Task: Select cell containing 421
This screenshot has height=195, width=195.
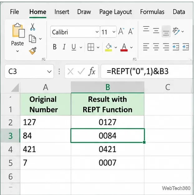Action: 45,149
